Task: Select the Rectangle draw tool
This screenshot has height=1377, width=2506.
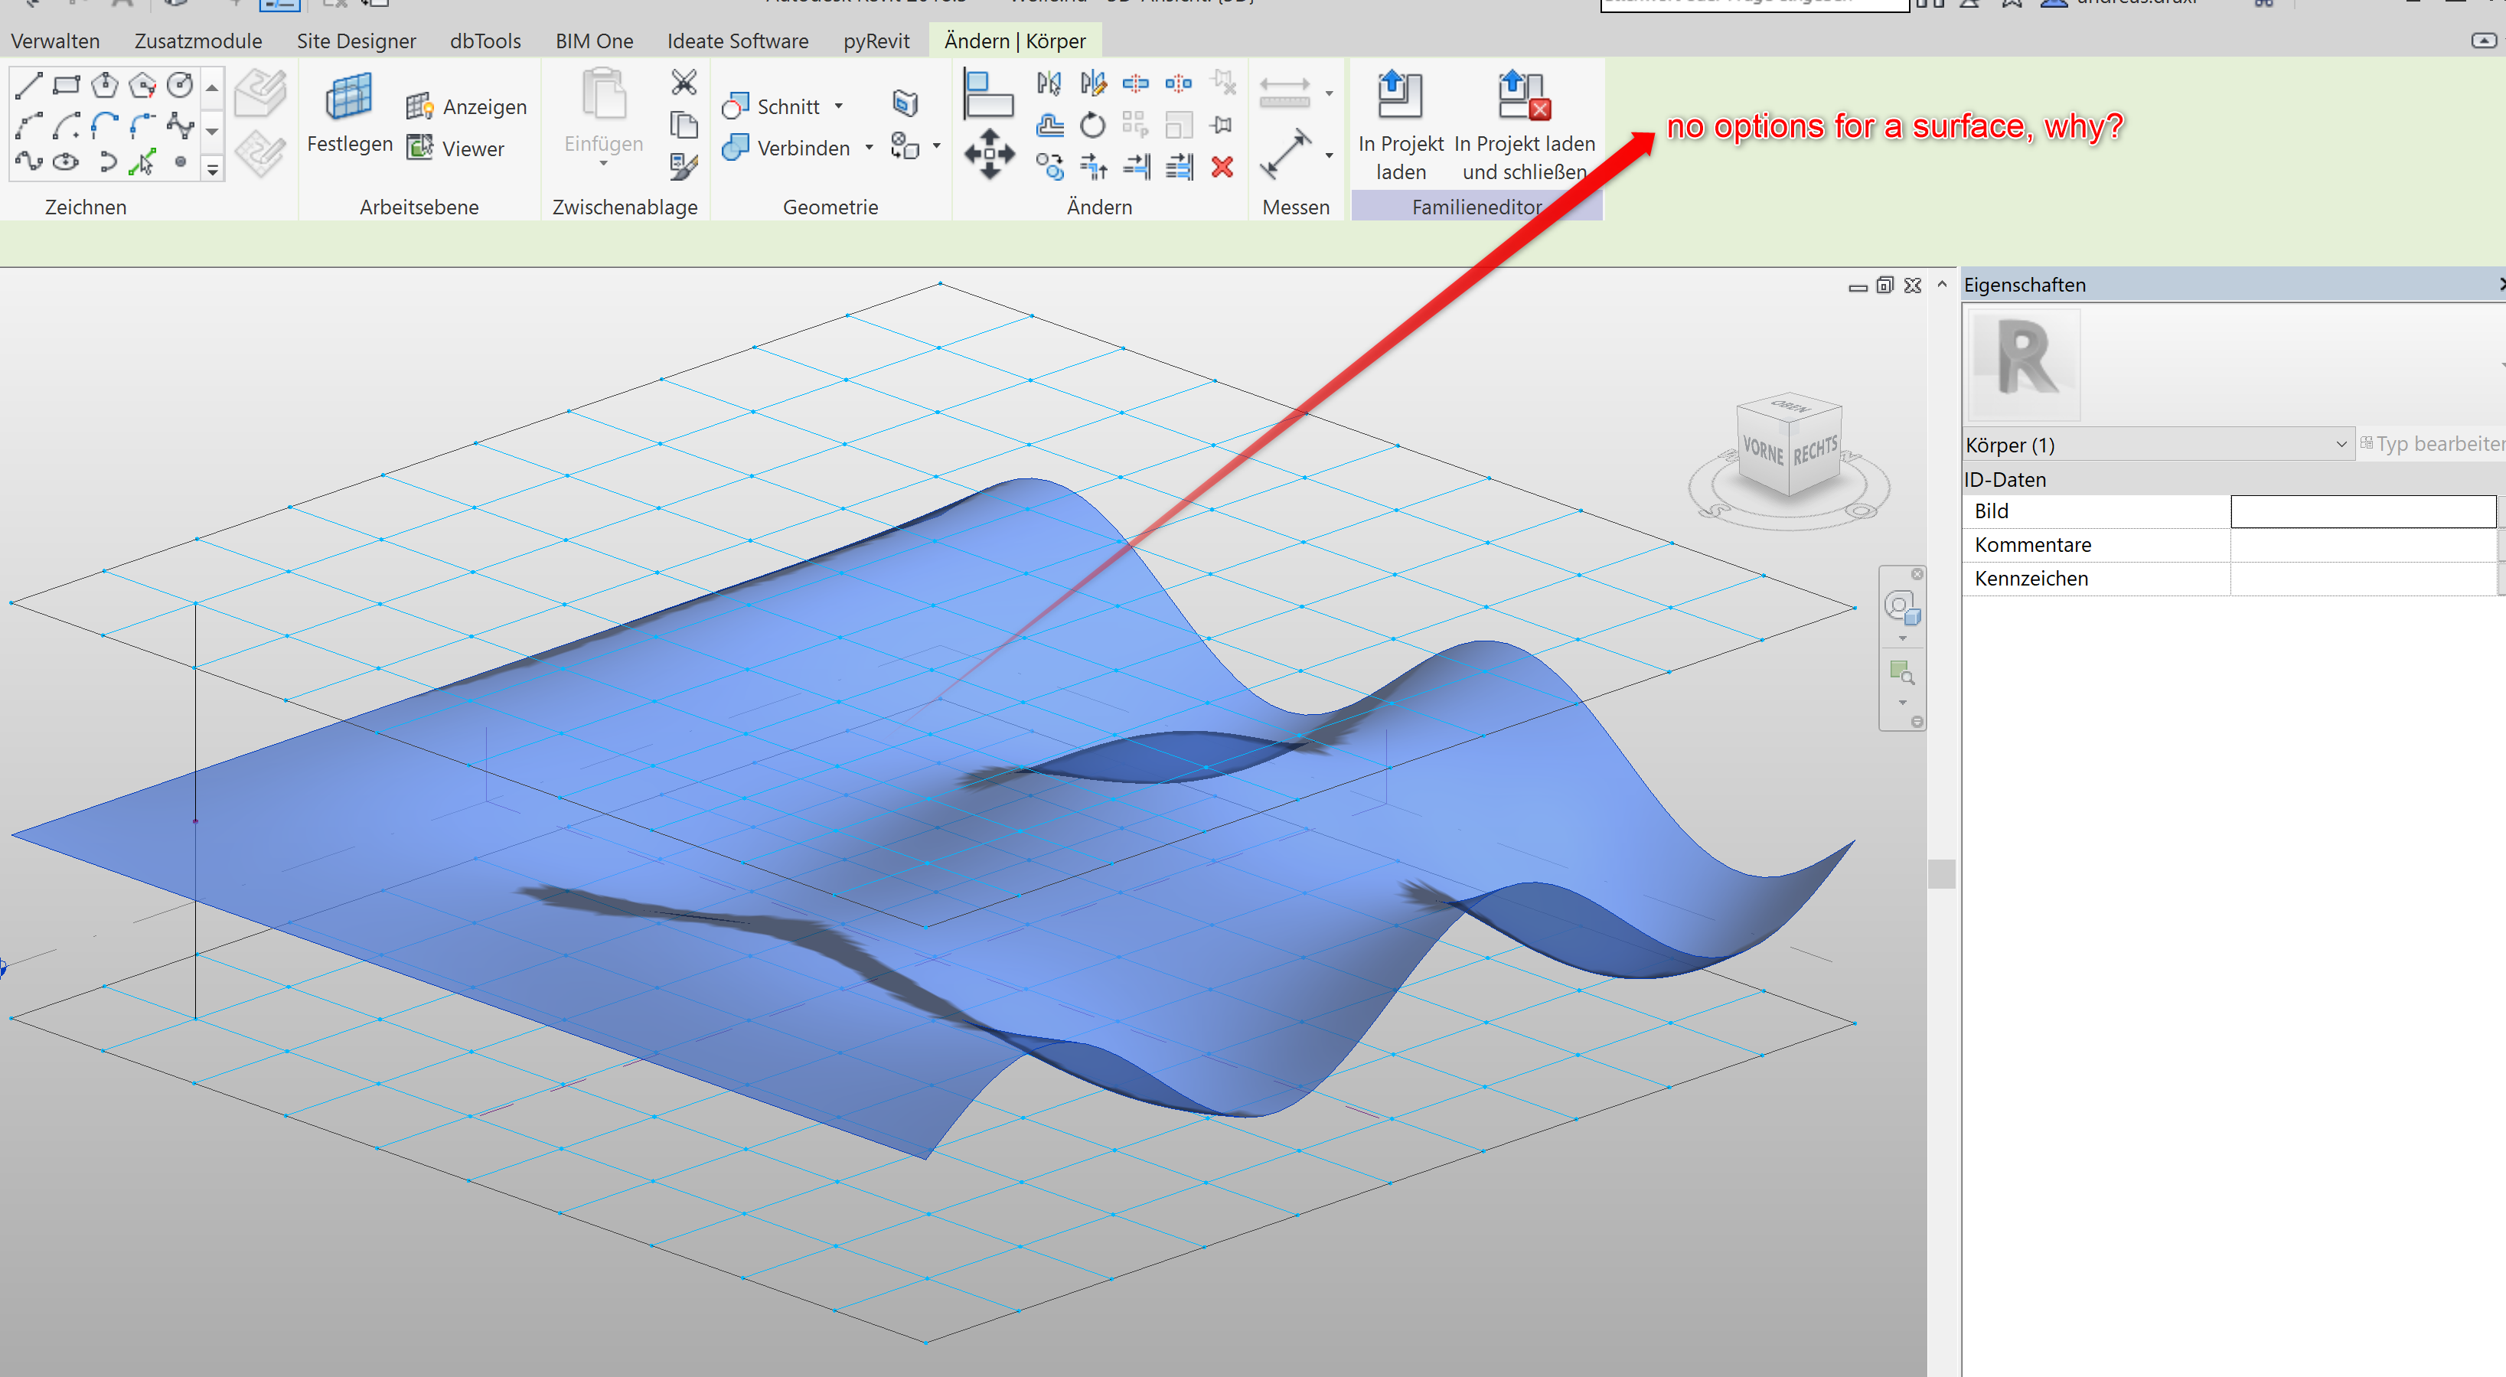Action: pyautogui.click(x=66, y=86)
